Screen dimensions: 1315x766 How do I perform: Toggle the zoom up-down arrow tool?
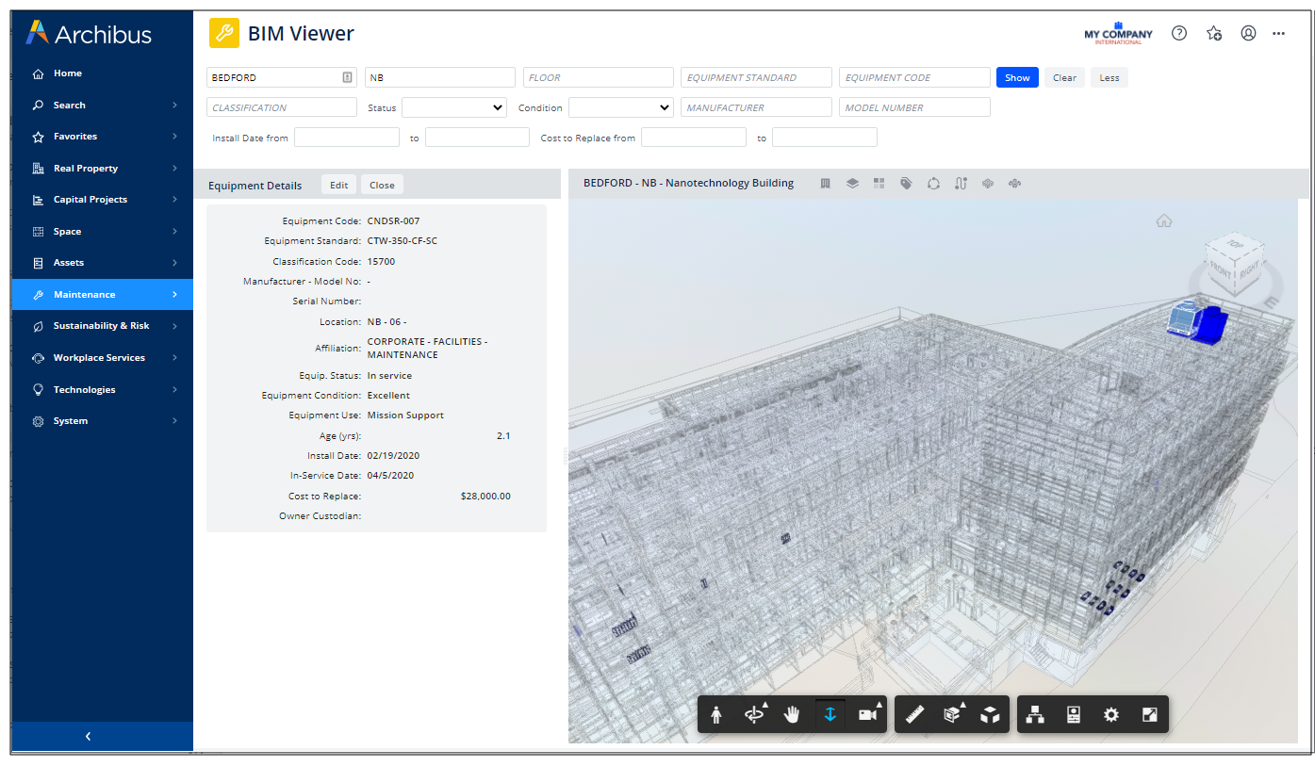(830, 715)
